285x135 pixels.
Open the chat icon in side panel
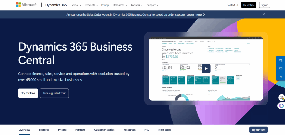(281, 60)
